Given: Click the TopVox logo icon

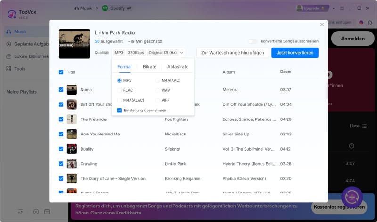Looking at the screenshot, I should pos(12,14).
